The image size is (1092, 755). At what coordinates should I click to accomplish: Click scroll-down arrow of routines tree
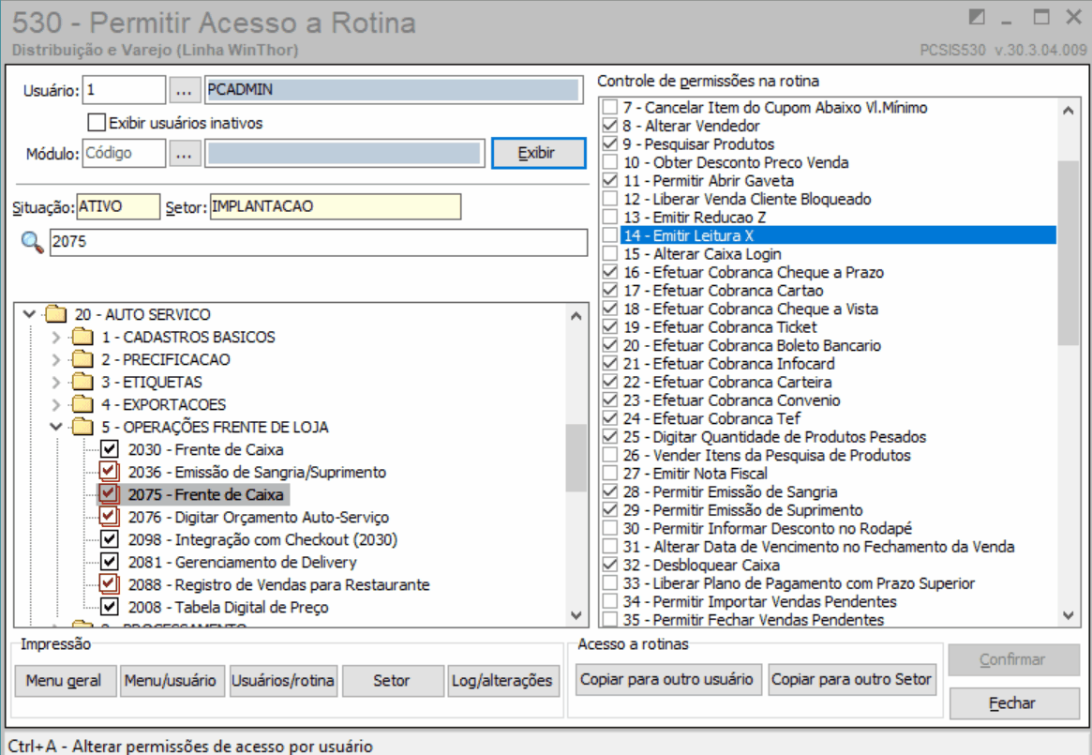pos(576,615)
